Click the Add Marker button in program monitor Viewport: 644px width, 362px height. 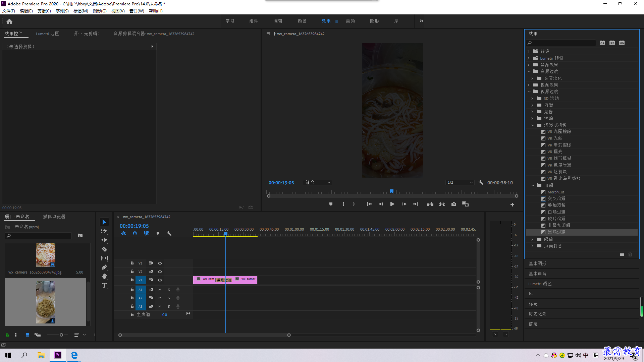pyautogui.click(x=331, y=204)
